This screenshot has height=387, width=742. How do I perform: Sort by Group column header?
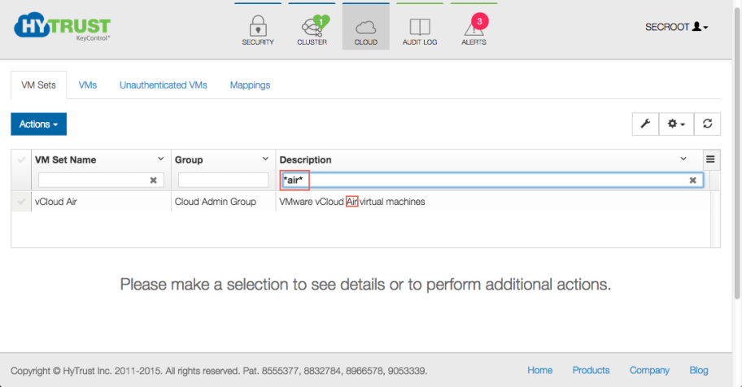coord(189,160)
